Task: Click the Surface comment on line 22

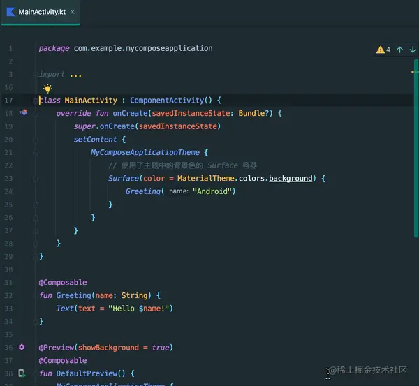Action: click(x=182, y=165)
